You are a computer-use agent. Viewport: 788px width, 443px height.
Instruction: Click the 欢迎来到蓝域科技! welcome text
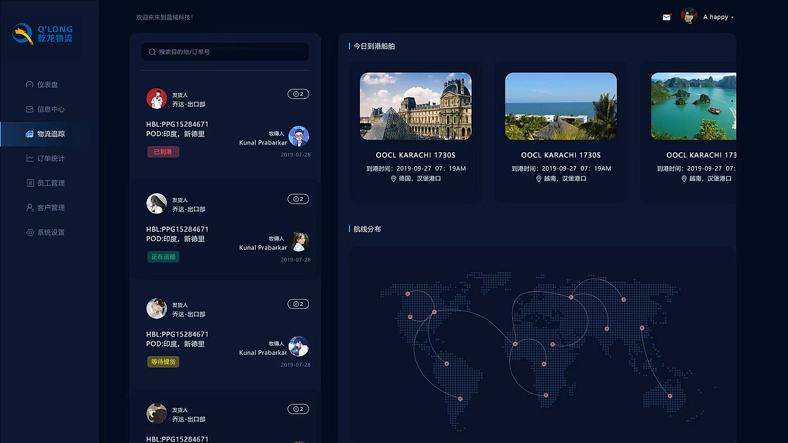(165, 17)
